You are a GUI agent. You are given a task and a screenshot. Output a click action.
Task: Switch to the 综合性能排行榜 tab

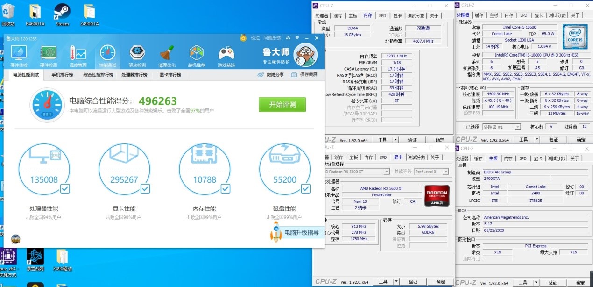[99, 75]
